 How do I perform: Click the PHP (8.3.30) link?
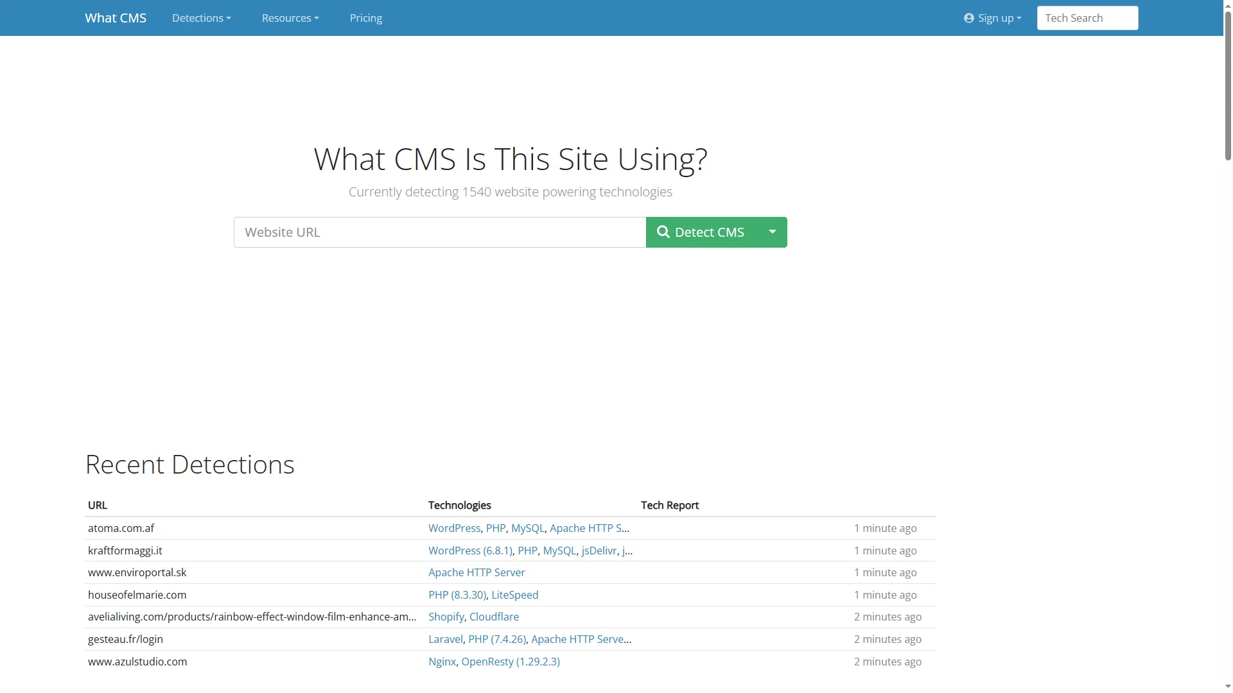(x=457, y=595)
